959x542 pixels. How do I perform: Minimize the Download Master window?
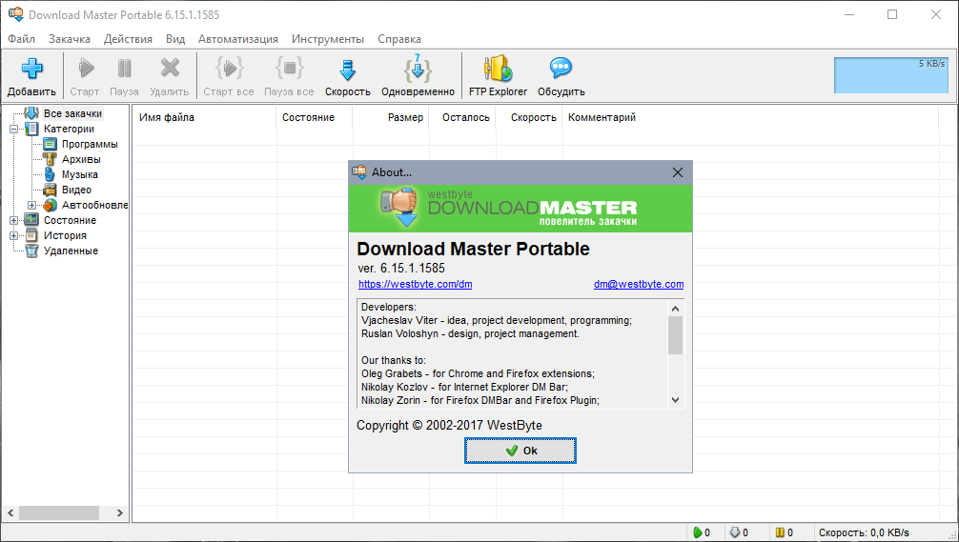(x=849, y=14)
